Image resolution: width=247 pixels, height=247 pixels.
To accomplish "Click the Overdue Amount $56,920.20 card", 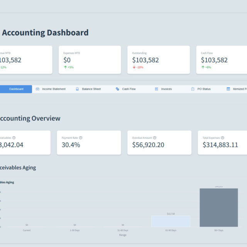I will tap(159, 142).
